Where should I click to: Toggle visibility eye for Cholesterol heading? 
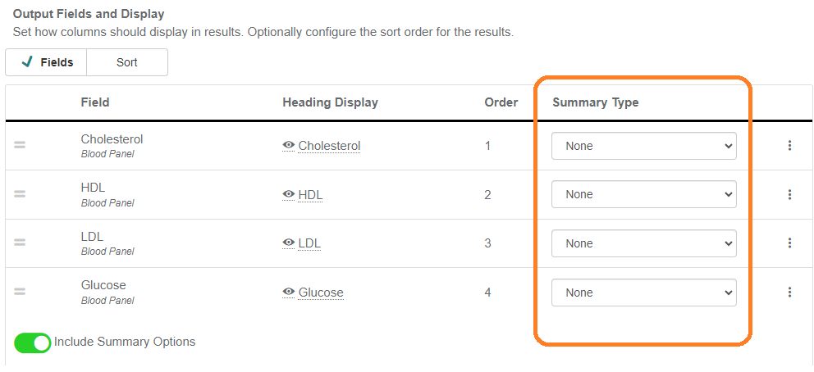(289, 145)
